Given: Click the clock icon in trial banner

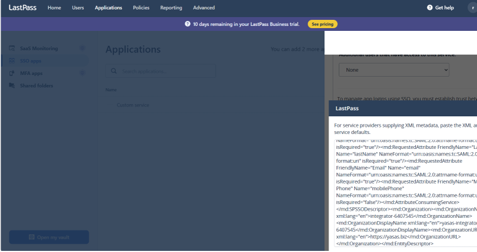Looking at the screenshot, I should click(x=187, y=24).
